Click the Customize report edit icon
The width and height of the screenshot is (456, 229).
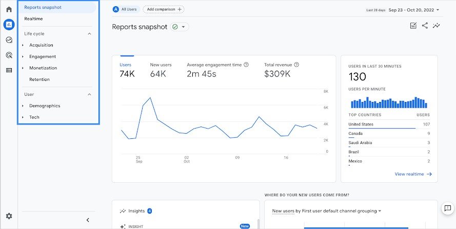[413, 26]
